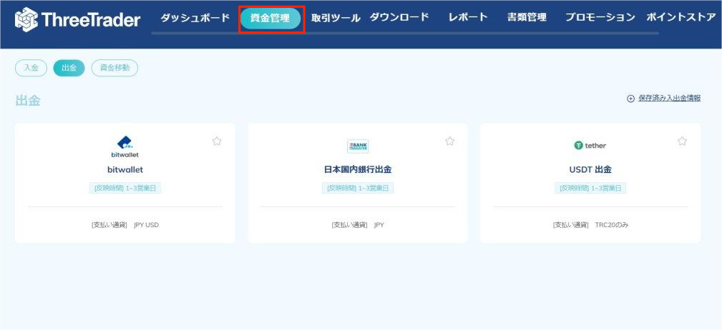This screenshot has width=722, height=330.
Task: Favorite the 日本国内銀行出金 card star
Action: coord(450,141)
